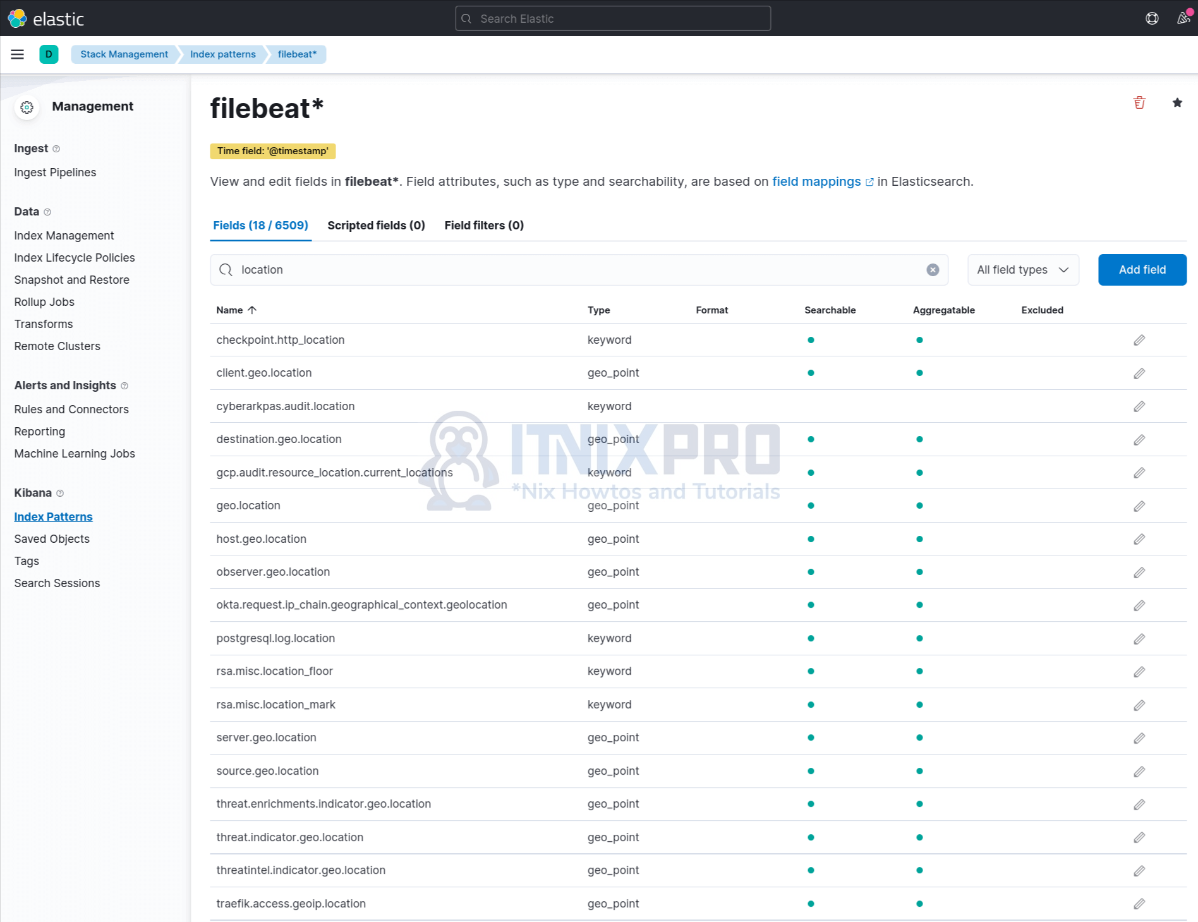This screenshot has height=922, width=1198.
Task: Open the help menu icon
Action: [x=1152, y=18]
